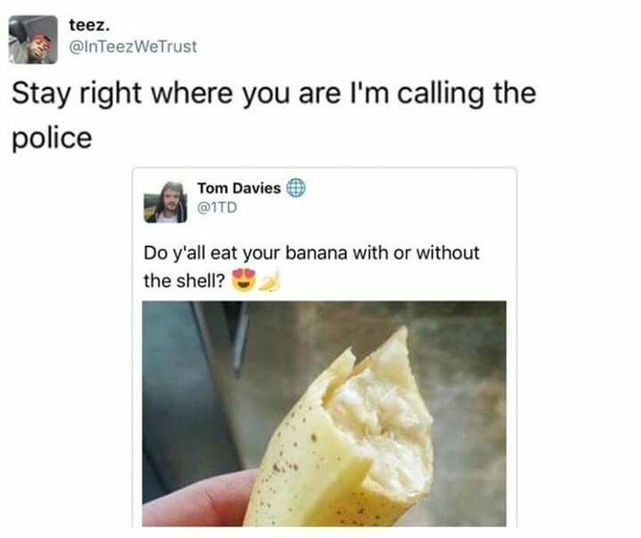Click the quoted banana question text

tap(311, 266)
